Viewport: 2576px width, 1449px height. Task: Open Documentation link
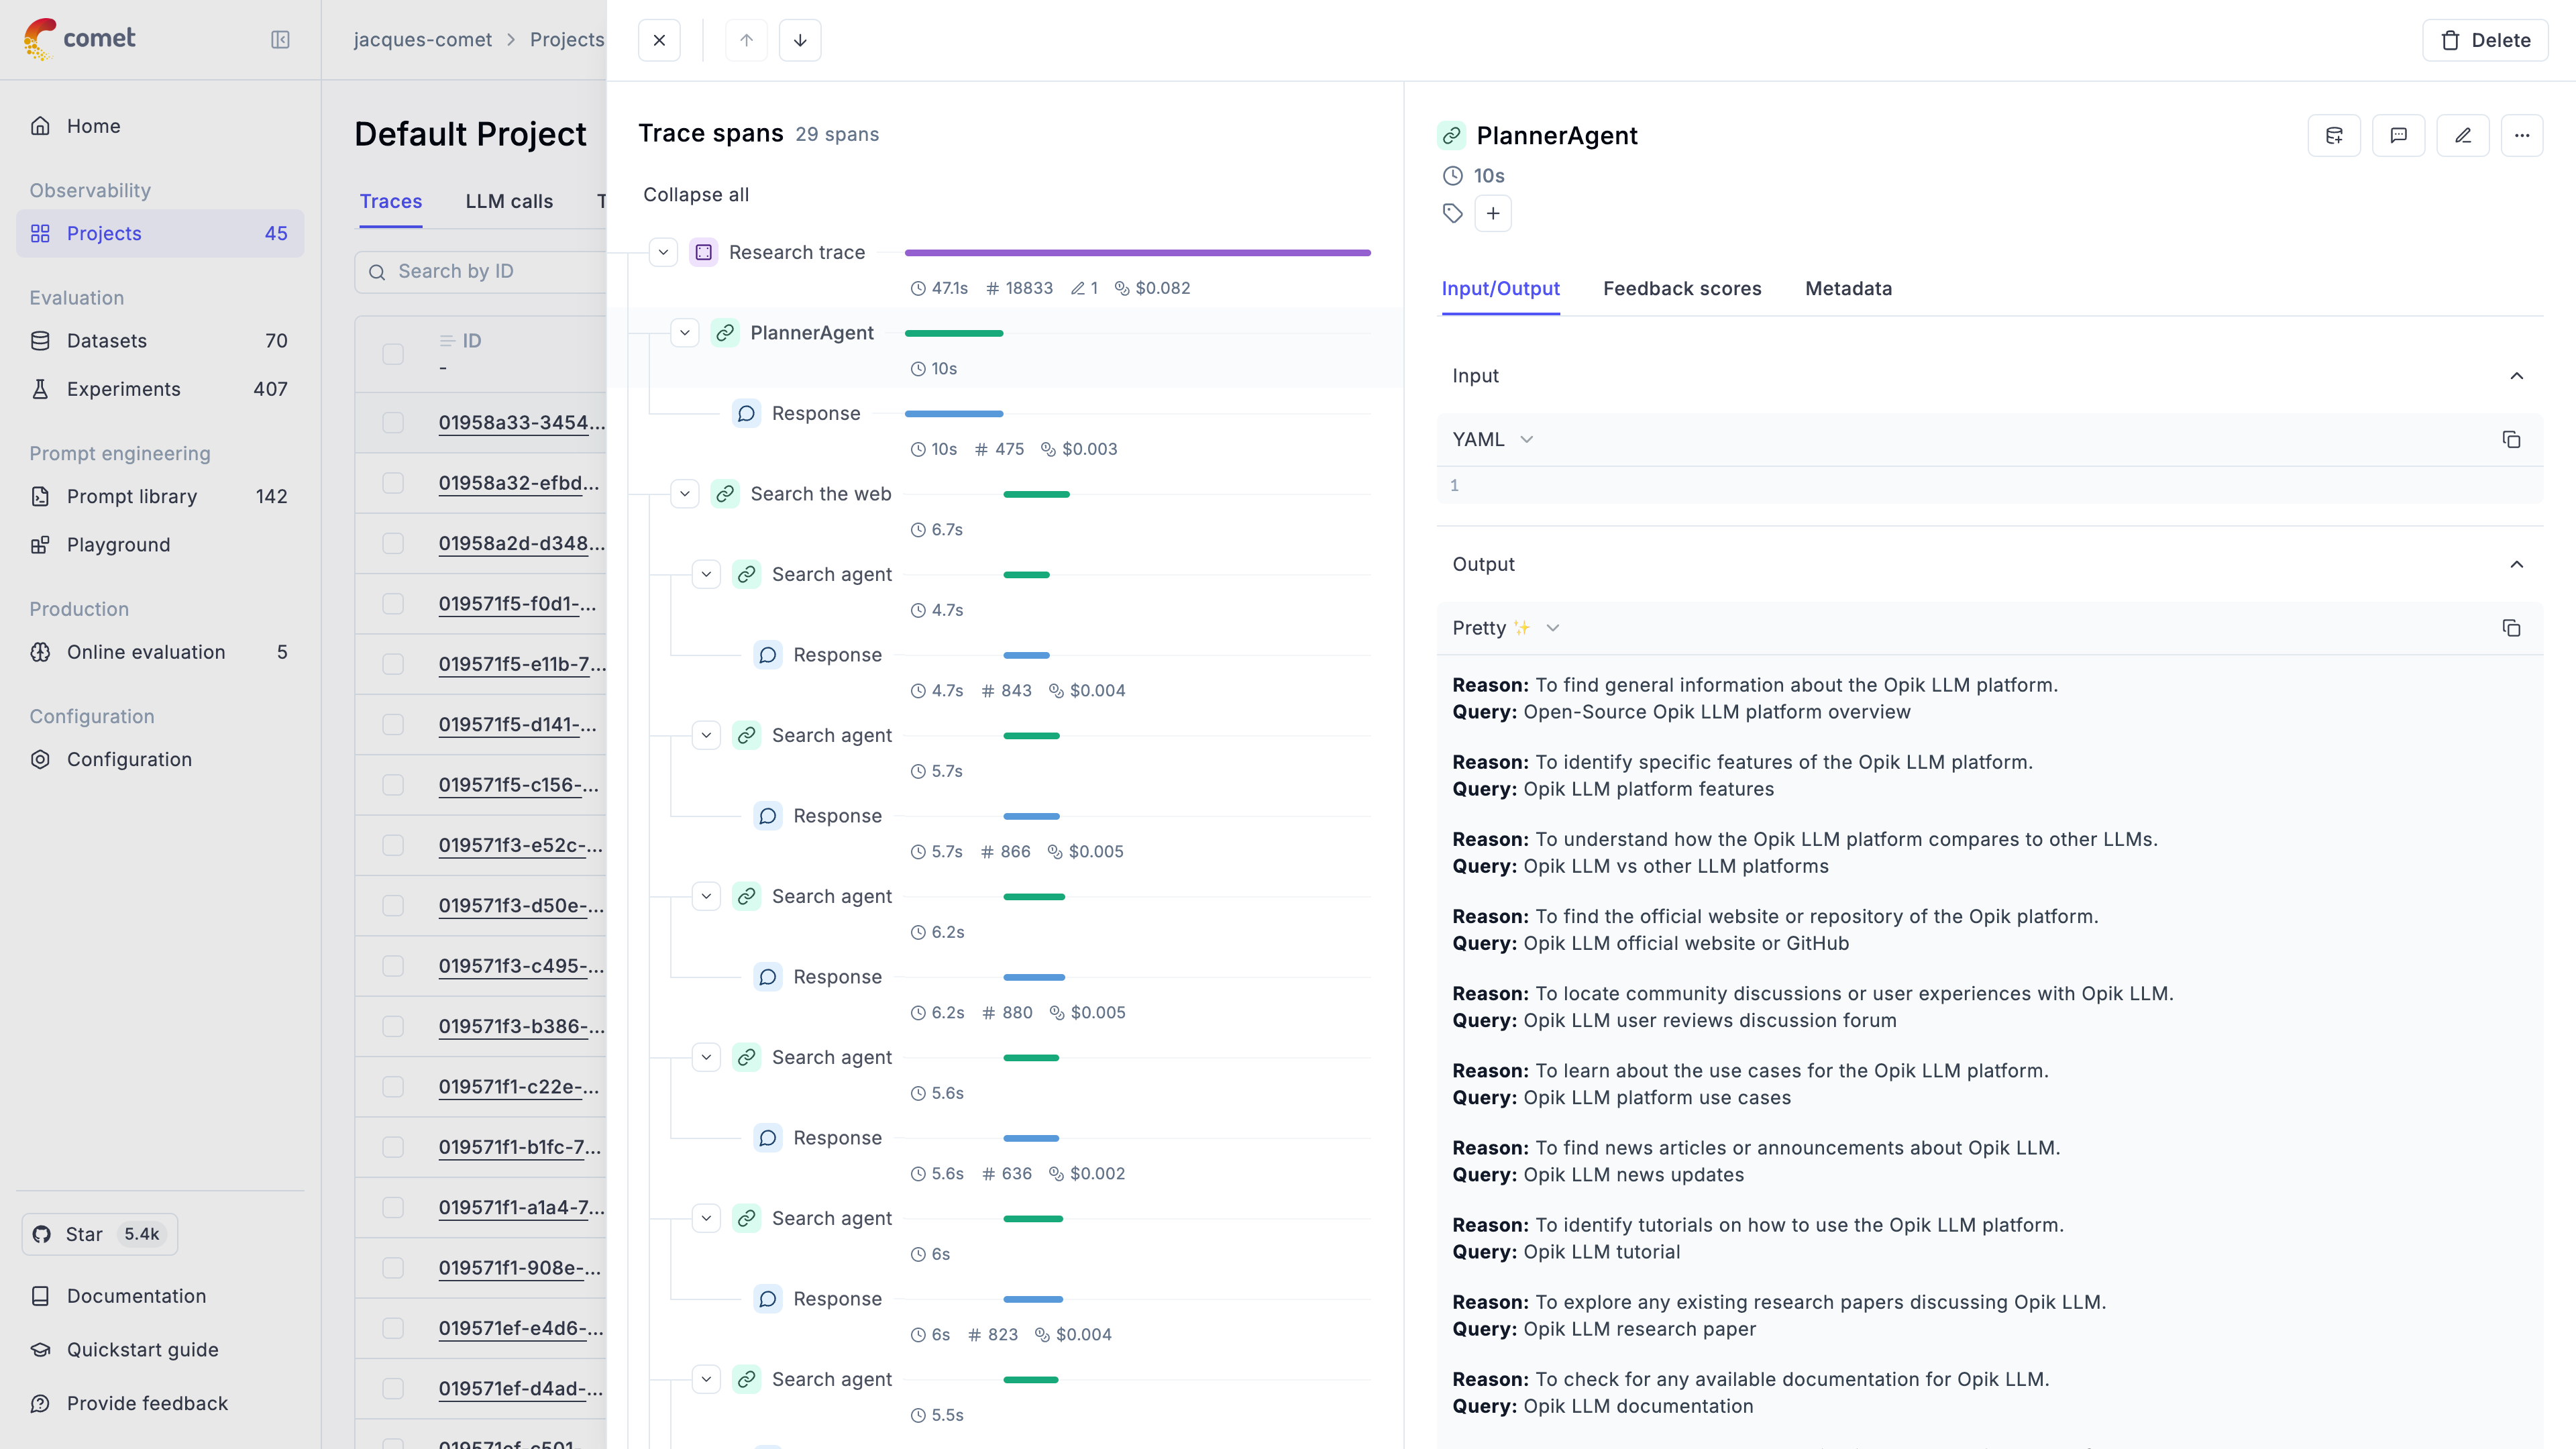[160, 1296]
